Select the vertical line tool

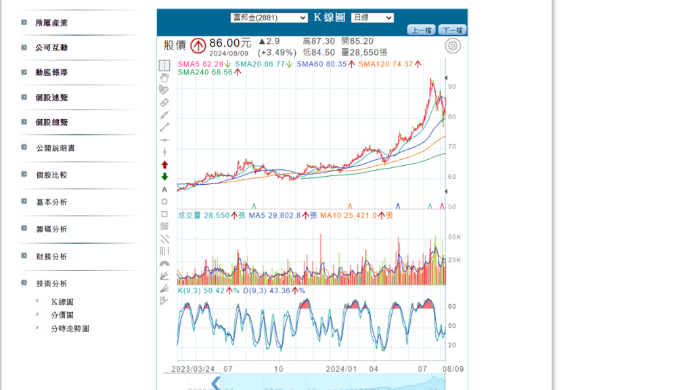tap(164, 152)
